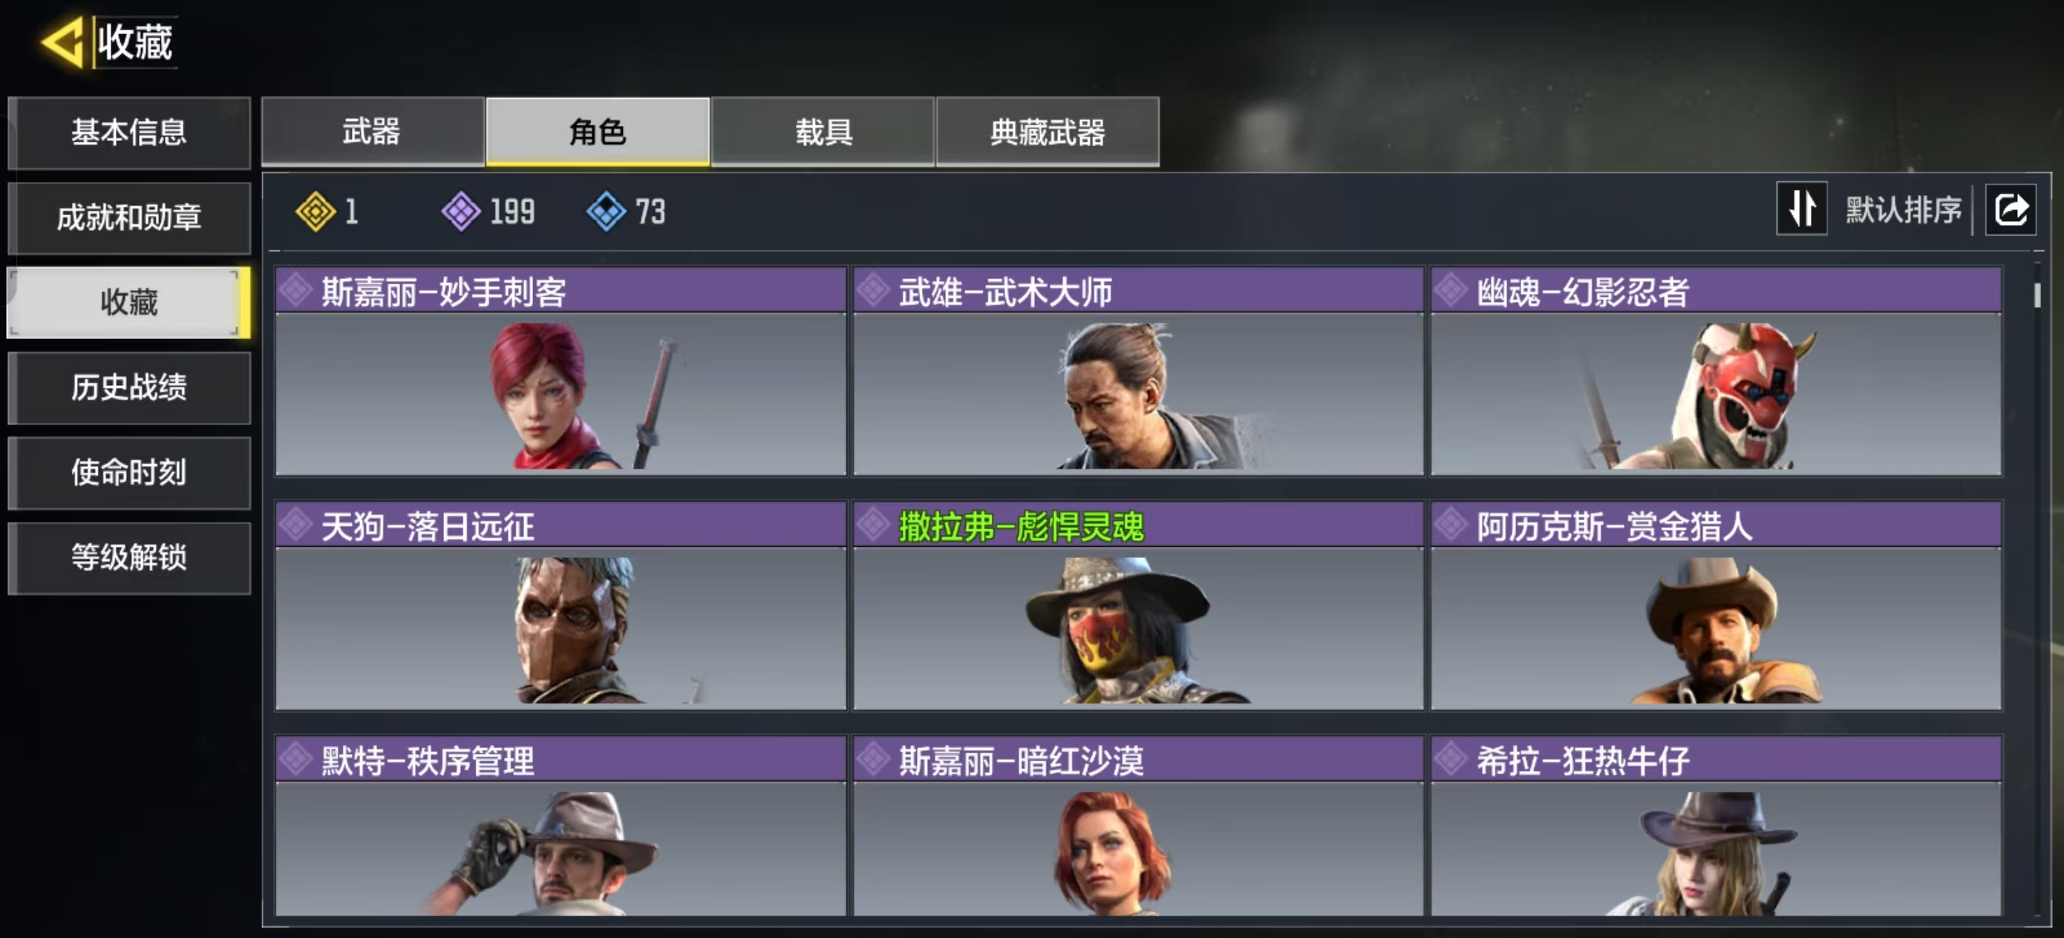
Task: Select the 阿历克斯-赏金猎人 character portrait
Action: [x=1717, y=628]
